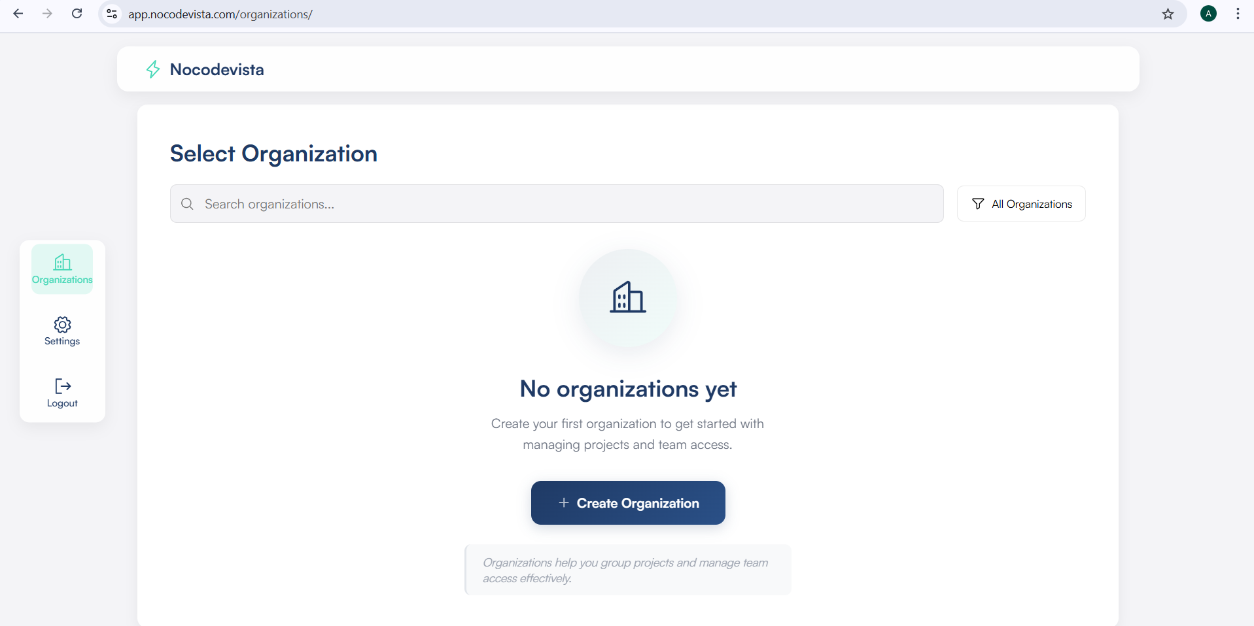Image resolution: width=1254 pixels, height=626 pixels.
Task: Click the Nocodevista brand name
Action: [217, 69]
